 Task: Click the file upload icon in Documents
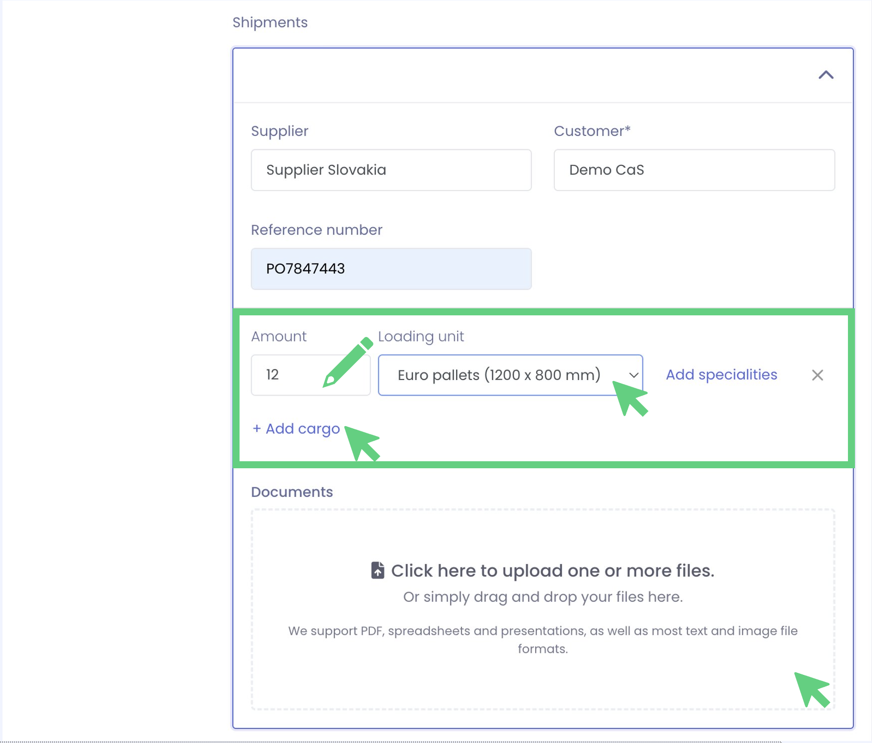tap(378, 571)
